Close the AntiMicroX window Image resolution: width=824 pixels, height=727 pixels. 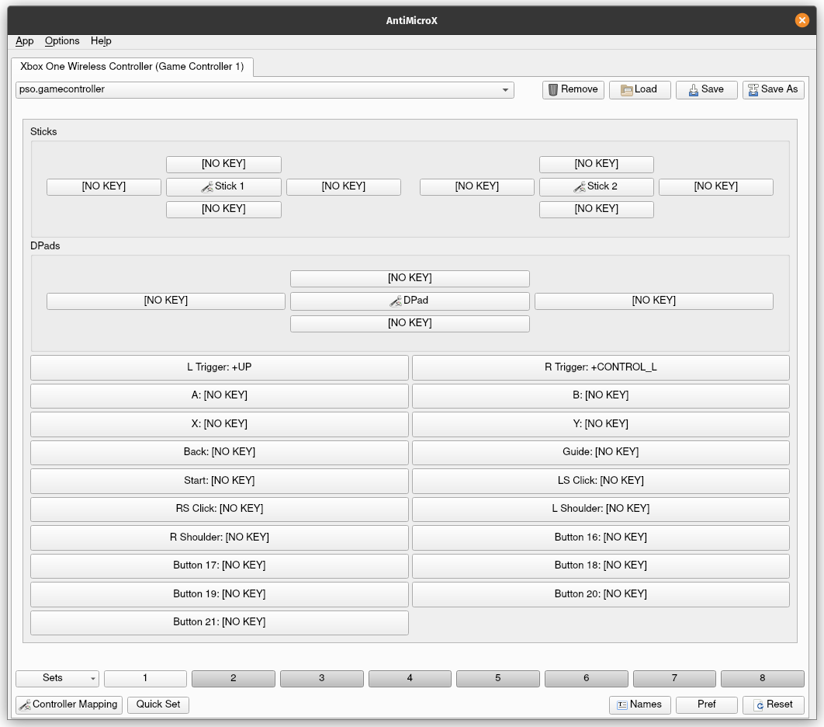click(x=802, y=20)
